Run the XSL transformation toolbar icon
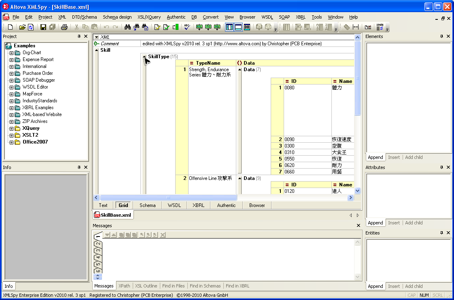The height and width of the screenshot is (300, 454). (199, 27)
